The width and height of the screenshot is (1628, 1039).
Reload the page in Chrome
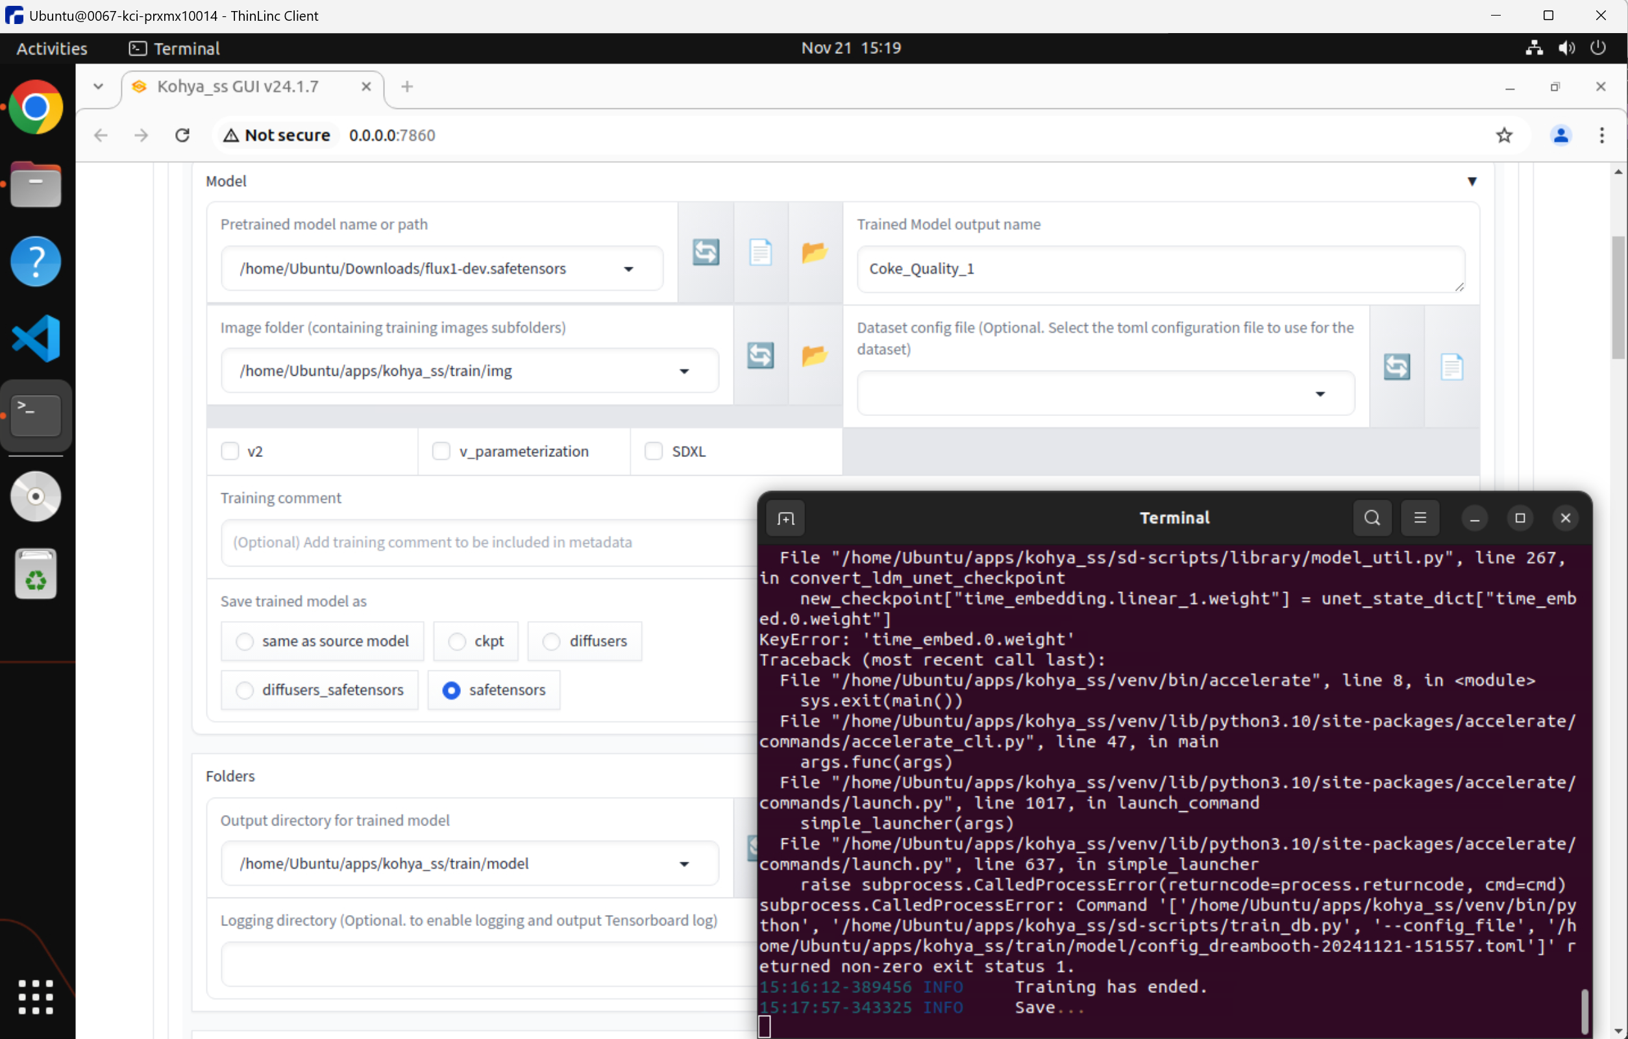182,135
